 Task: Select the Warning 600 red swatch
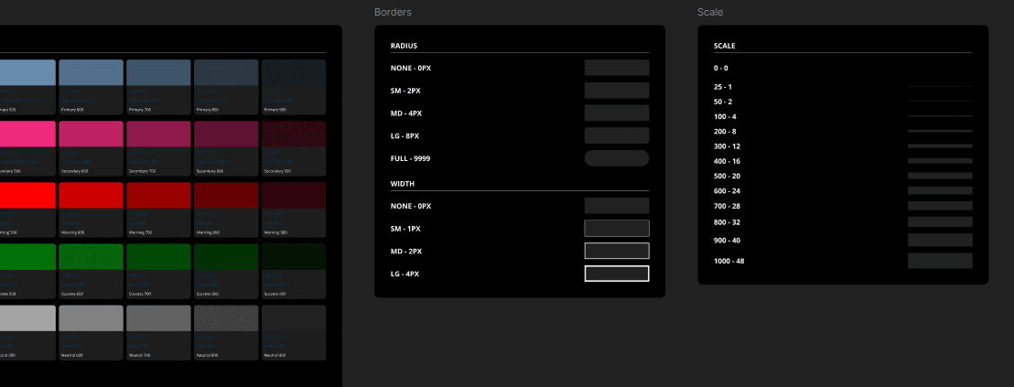[91, 195]
